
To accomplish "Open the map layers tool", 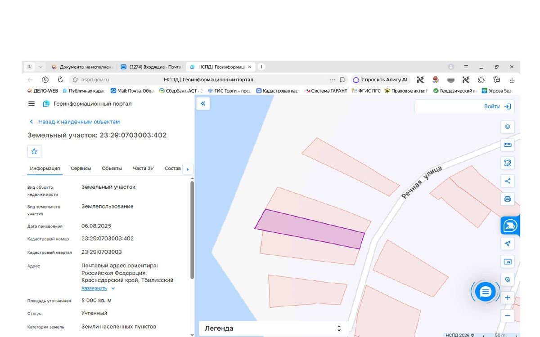I will [508, 127].
